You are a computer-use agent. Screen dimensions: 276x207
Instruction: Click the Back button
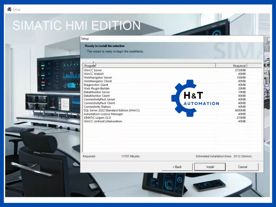point(177,167)
